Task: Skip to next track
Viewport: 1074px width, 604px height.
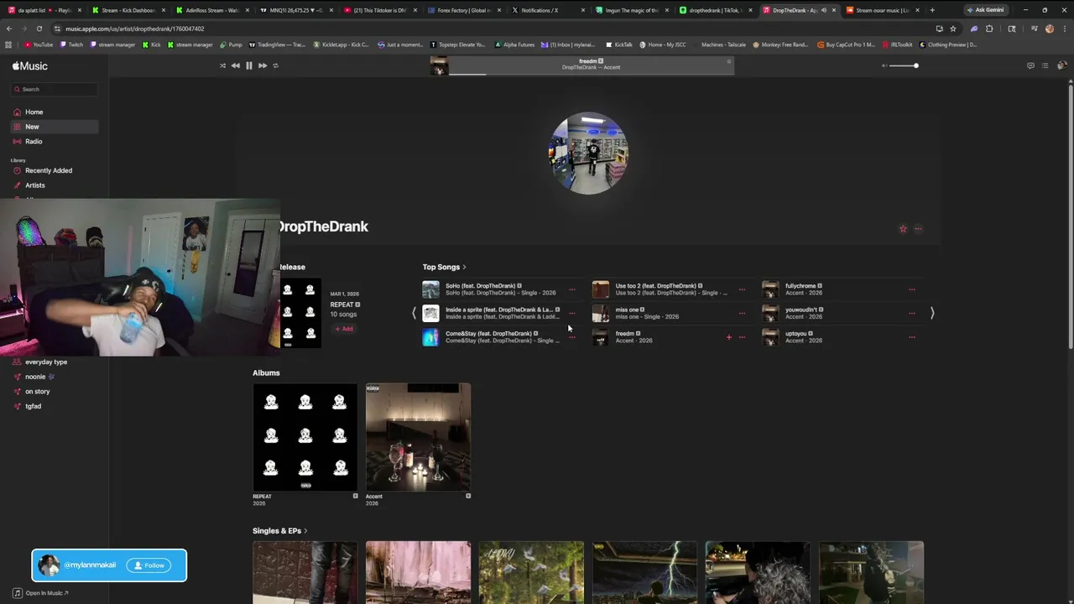Action: (x=262, y=65)
